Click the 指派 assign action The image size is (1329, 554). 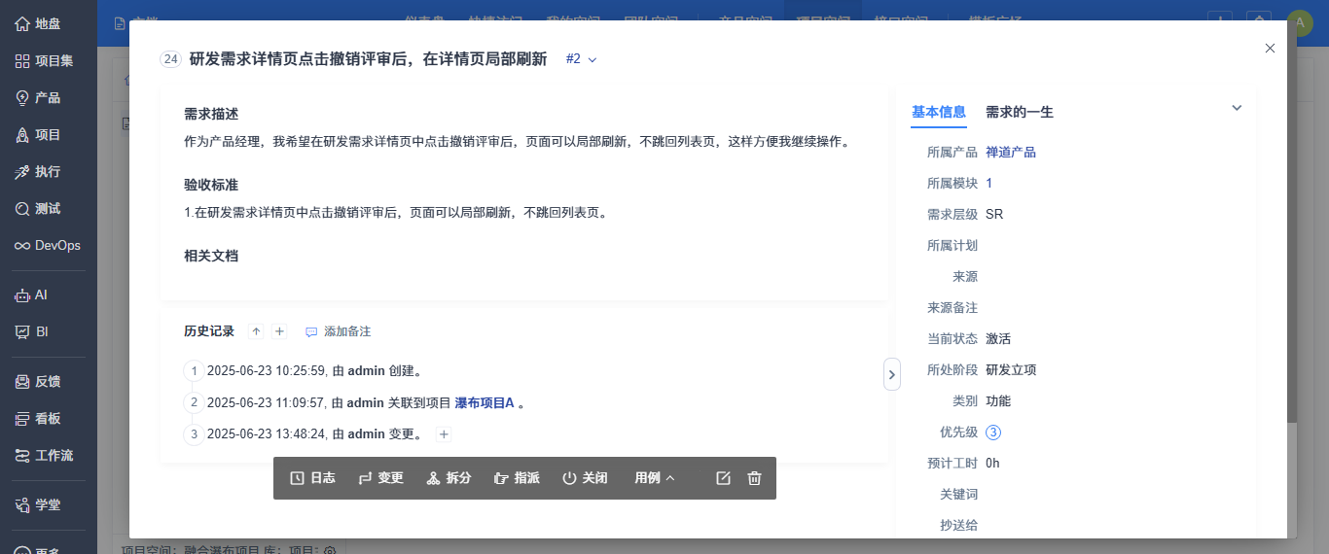click(517, 478)
